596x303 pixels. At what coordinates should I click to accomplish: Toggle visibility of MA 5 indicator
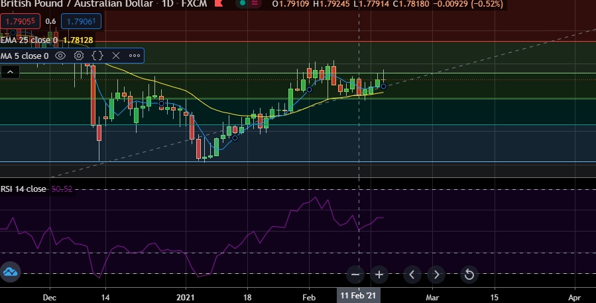(60, 56)
